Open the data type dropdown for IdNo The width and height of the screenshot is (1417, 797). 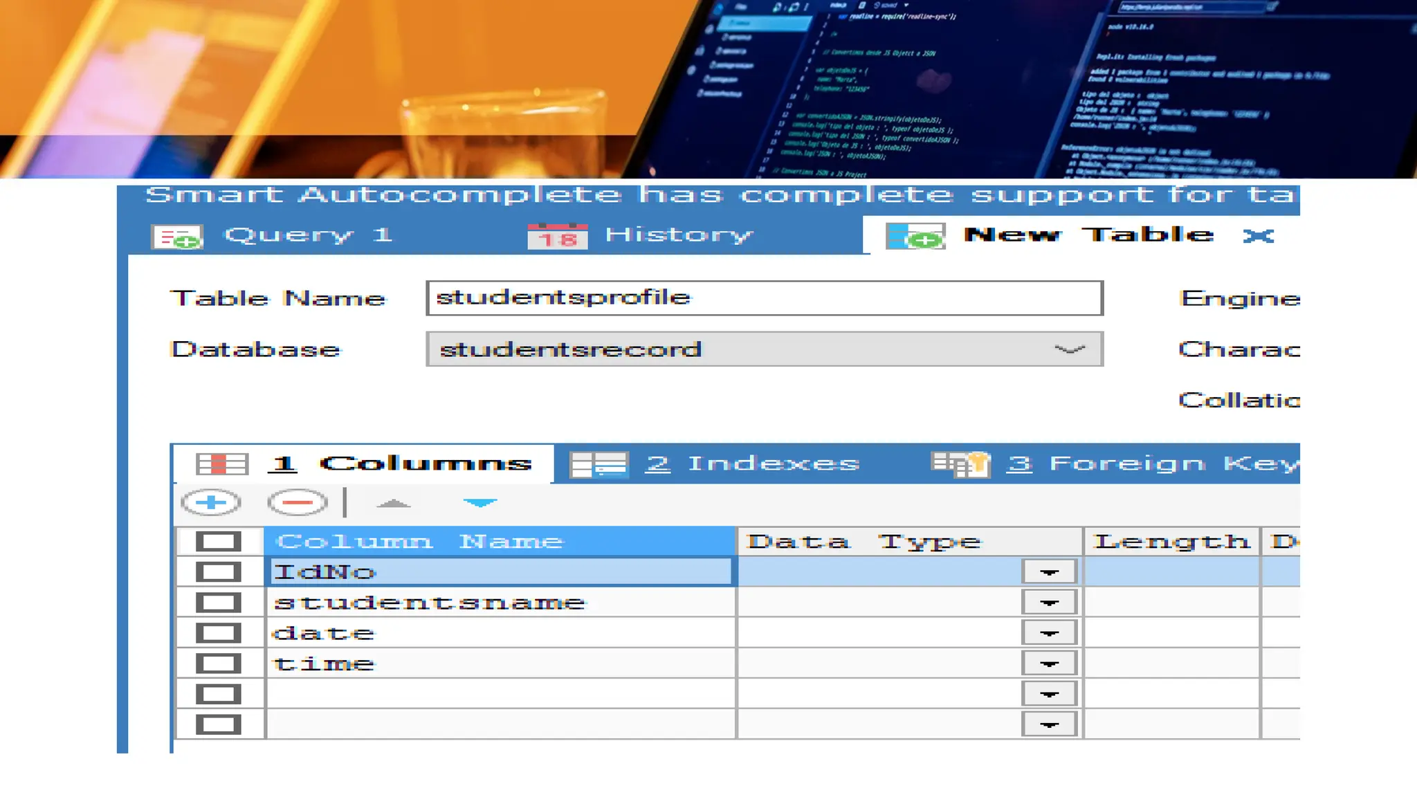1049,572
